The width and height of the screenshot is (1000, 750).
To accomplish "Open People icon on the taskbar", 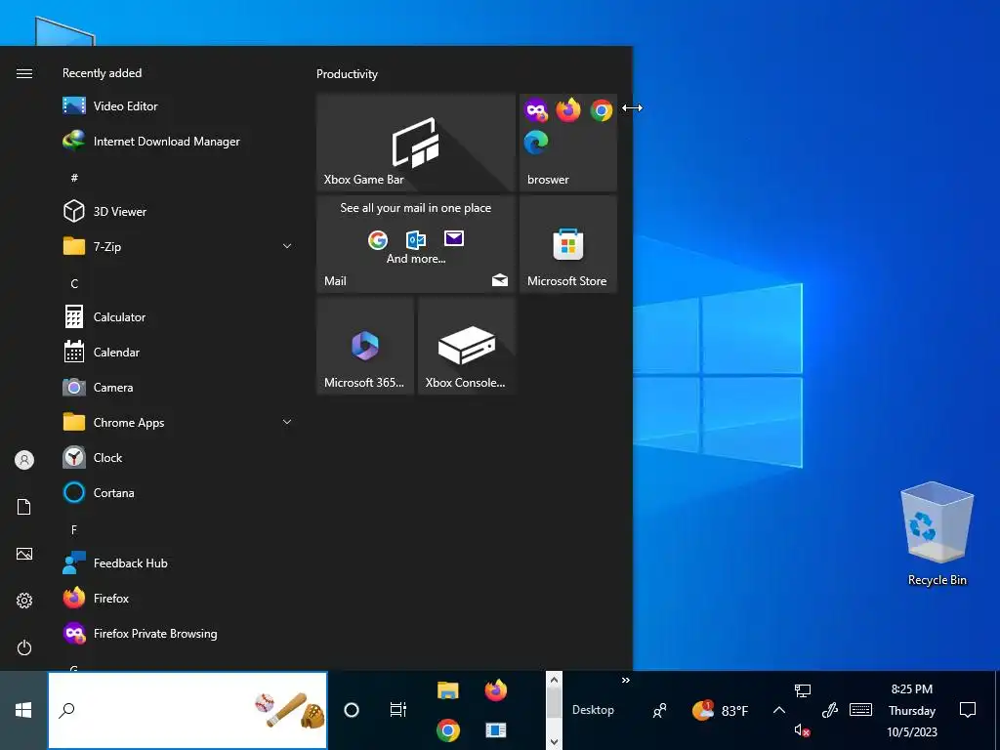I will (x=660, y=710).
